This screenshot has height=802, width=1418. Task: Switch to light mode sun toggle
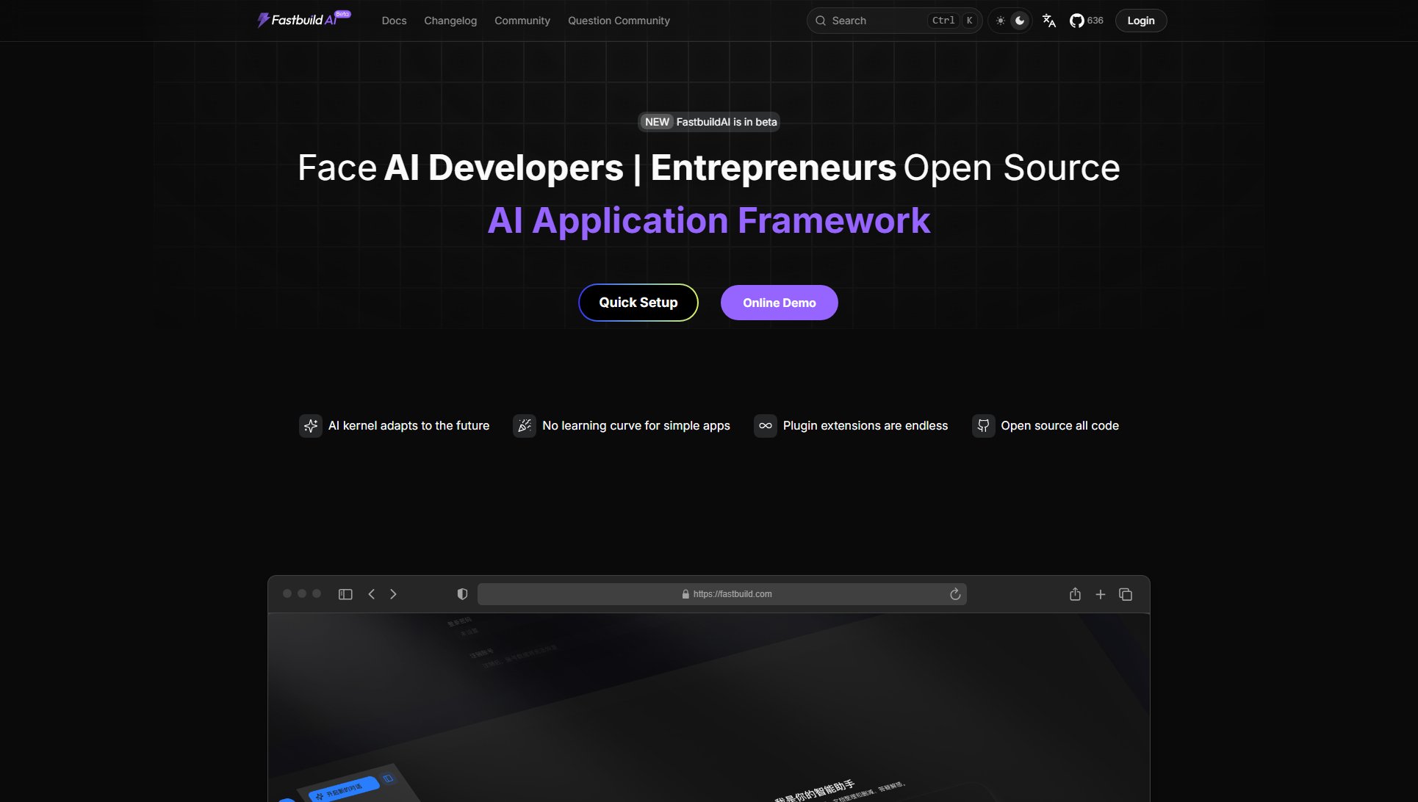[x=1000, y=21]
